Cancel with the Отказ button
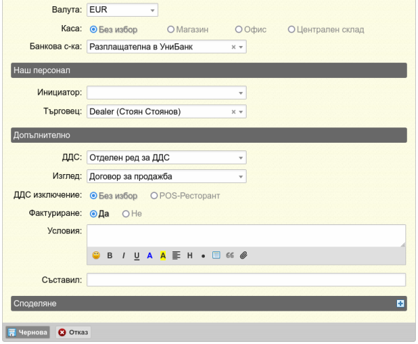 (x=73, y=332)
